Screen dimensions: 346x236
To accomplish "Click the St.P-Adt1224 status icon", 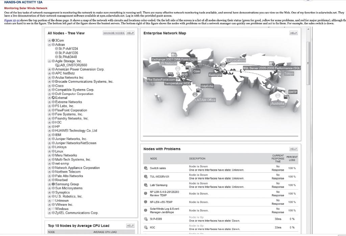I will coord(56,49).
